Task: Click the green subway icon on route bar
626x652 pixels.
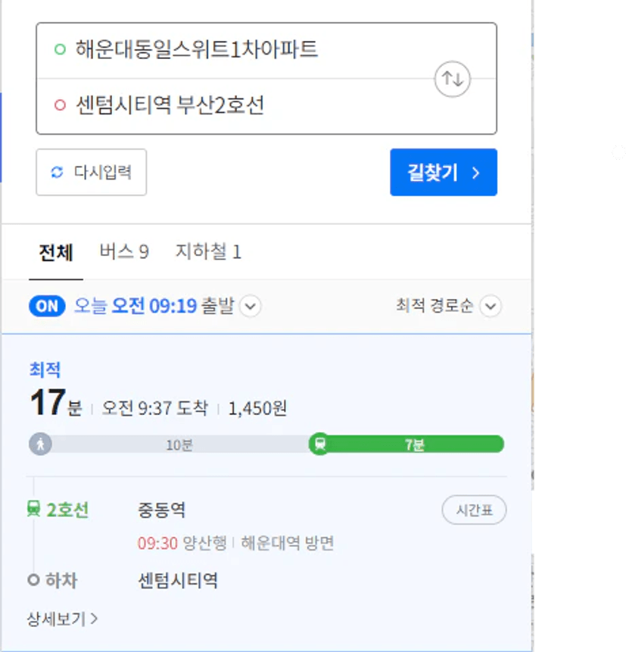Action: tap(319, 444)
